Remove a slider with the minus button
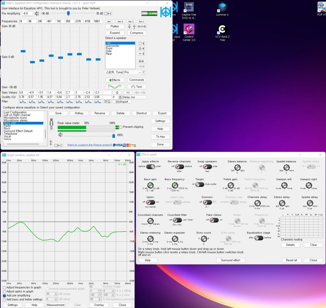The image size is (326, 308). point(128,93)
